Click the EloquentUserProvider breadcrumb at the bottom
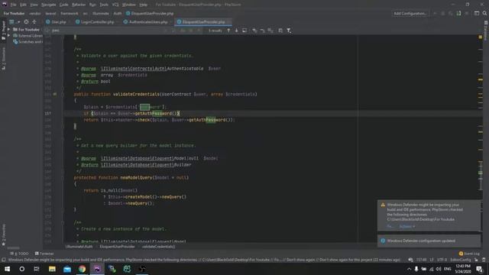The height and width of the screenshot is (275, 489). [x=117, y=247]
